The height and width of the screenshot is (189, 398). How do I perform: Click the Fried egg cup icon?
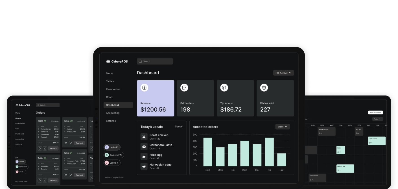coord(144,156)
